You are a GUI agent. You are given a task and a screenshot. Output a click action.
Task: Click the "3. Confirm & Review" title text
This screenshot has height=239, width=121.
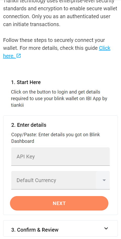pos(35,230)
